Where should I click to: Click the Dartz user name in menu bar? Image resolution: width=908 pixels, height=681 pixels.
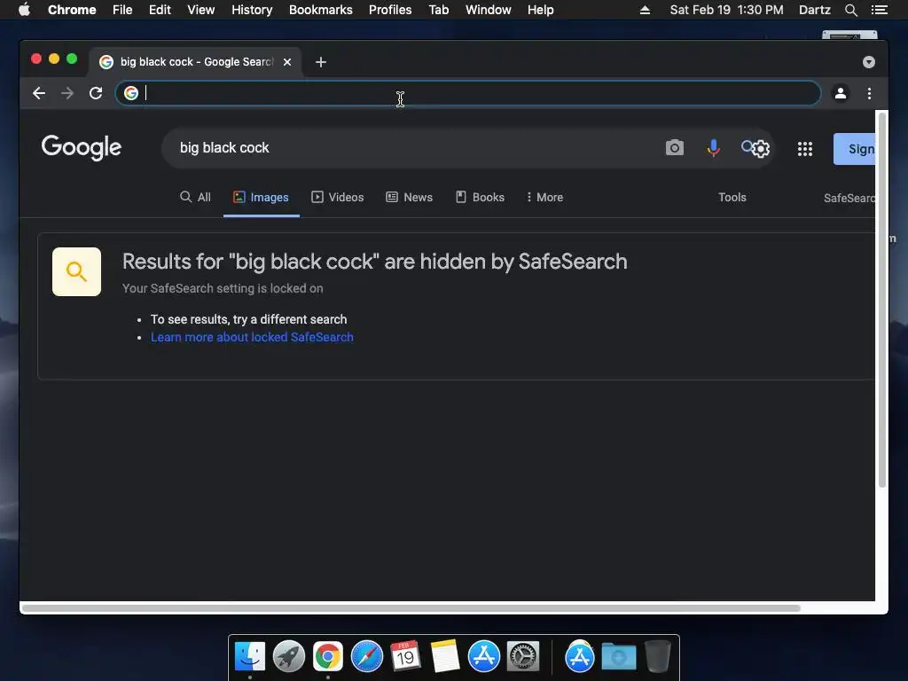coord(814,10)
